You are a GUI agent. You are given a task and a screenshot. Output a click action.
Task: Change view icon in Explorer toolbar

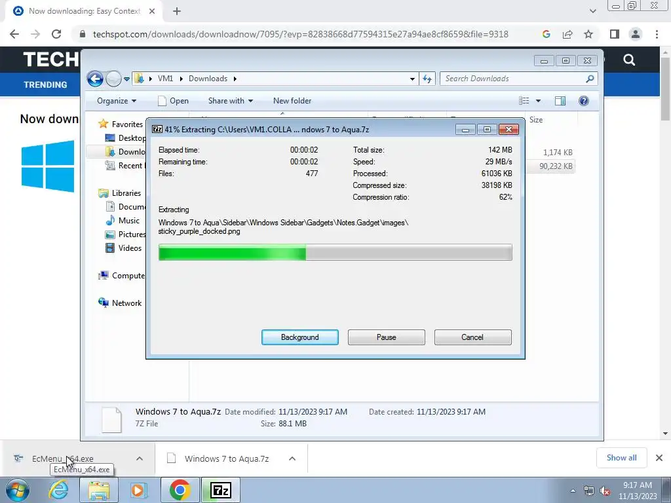pyautogui.click(x=524, y=101)
